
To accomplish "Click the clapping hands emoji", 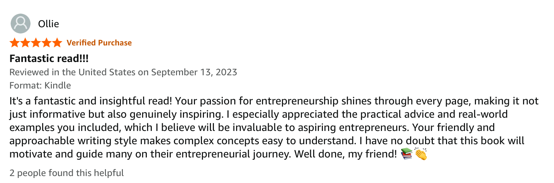I will [x=420, y=154].
